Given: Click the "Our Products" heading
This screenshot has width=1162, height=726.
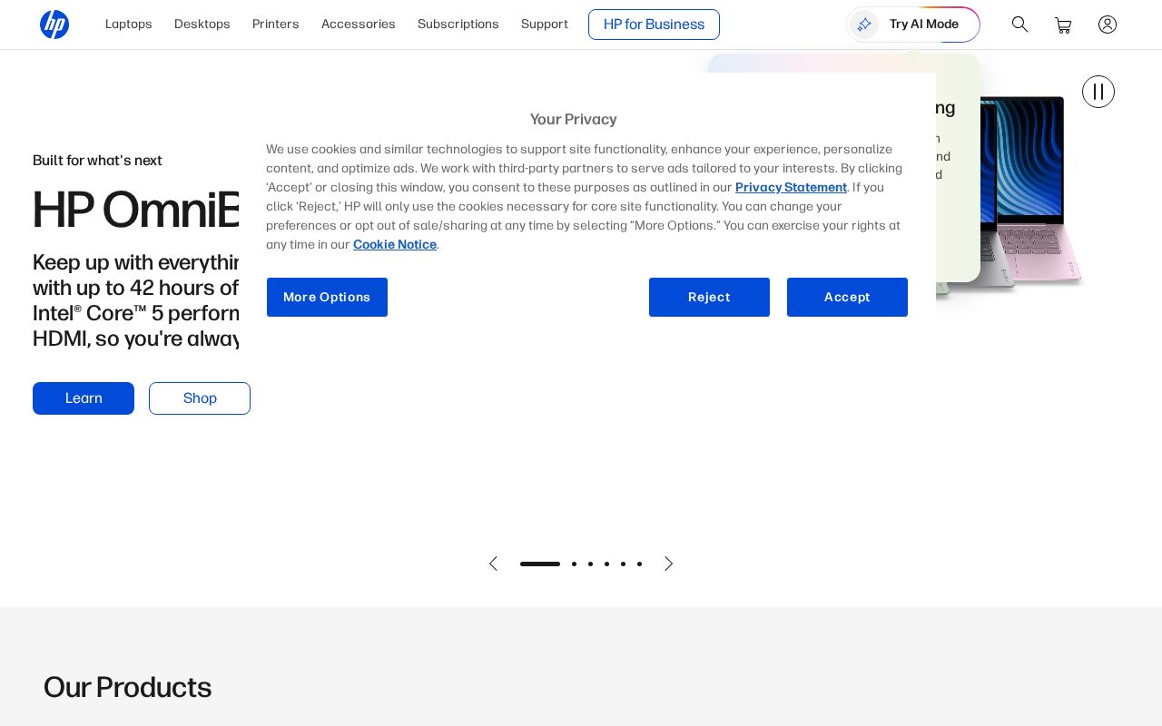Looking at the screenshot, I should tap(127, 687).
